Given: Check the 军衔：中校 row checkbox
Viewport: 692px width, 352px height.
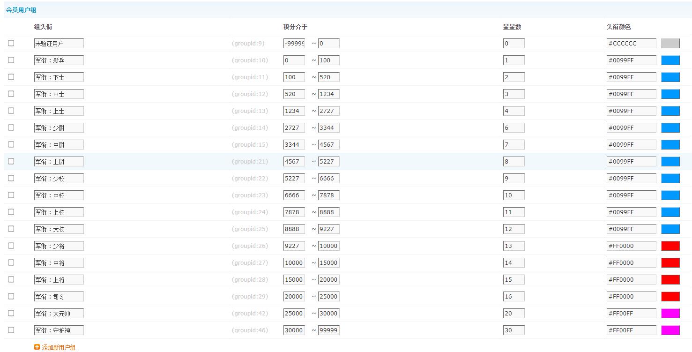Looking at the screenshot, I should pos(11,195).
